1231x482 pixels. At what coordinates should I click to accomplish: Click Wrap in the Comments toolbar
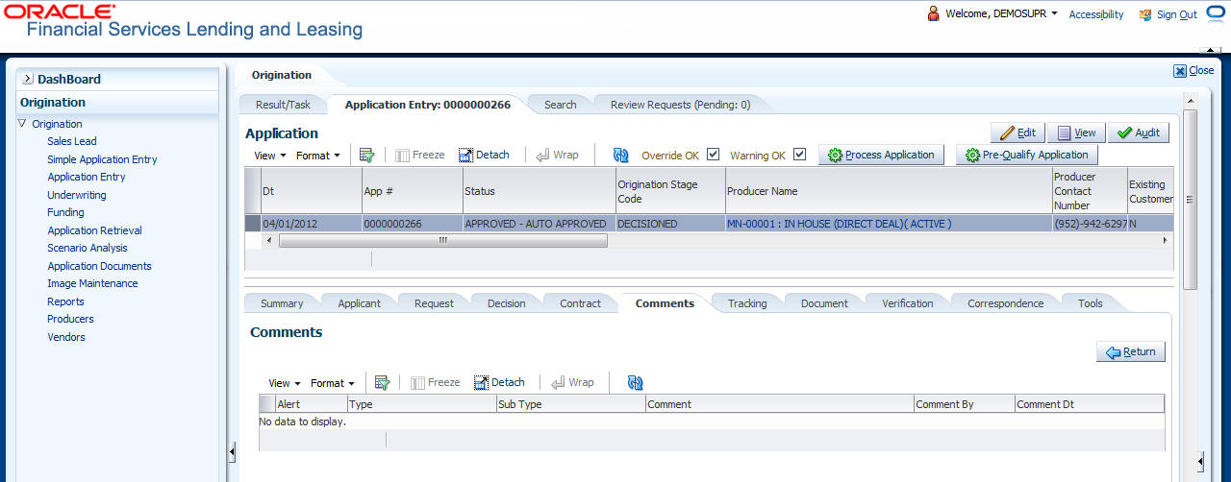pos(571,382)
